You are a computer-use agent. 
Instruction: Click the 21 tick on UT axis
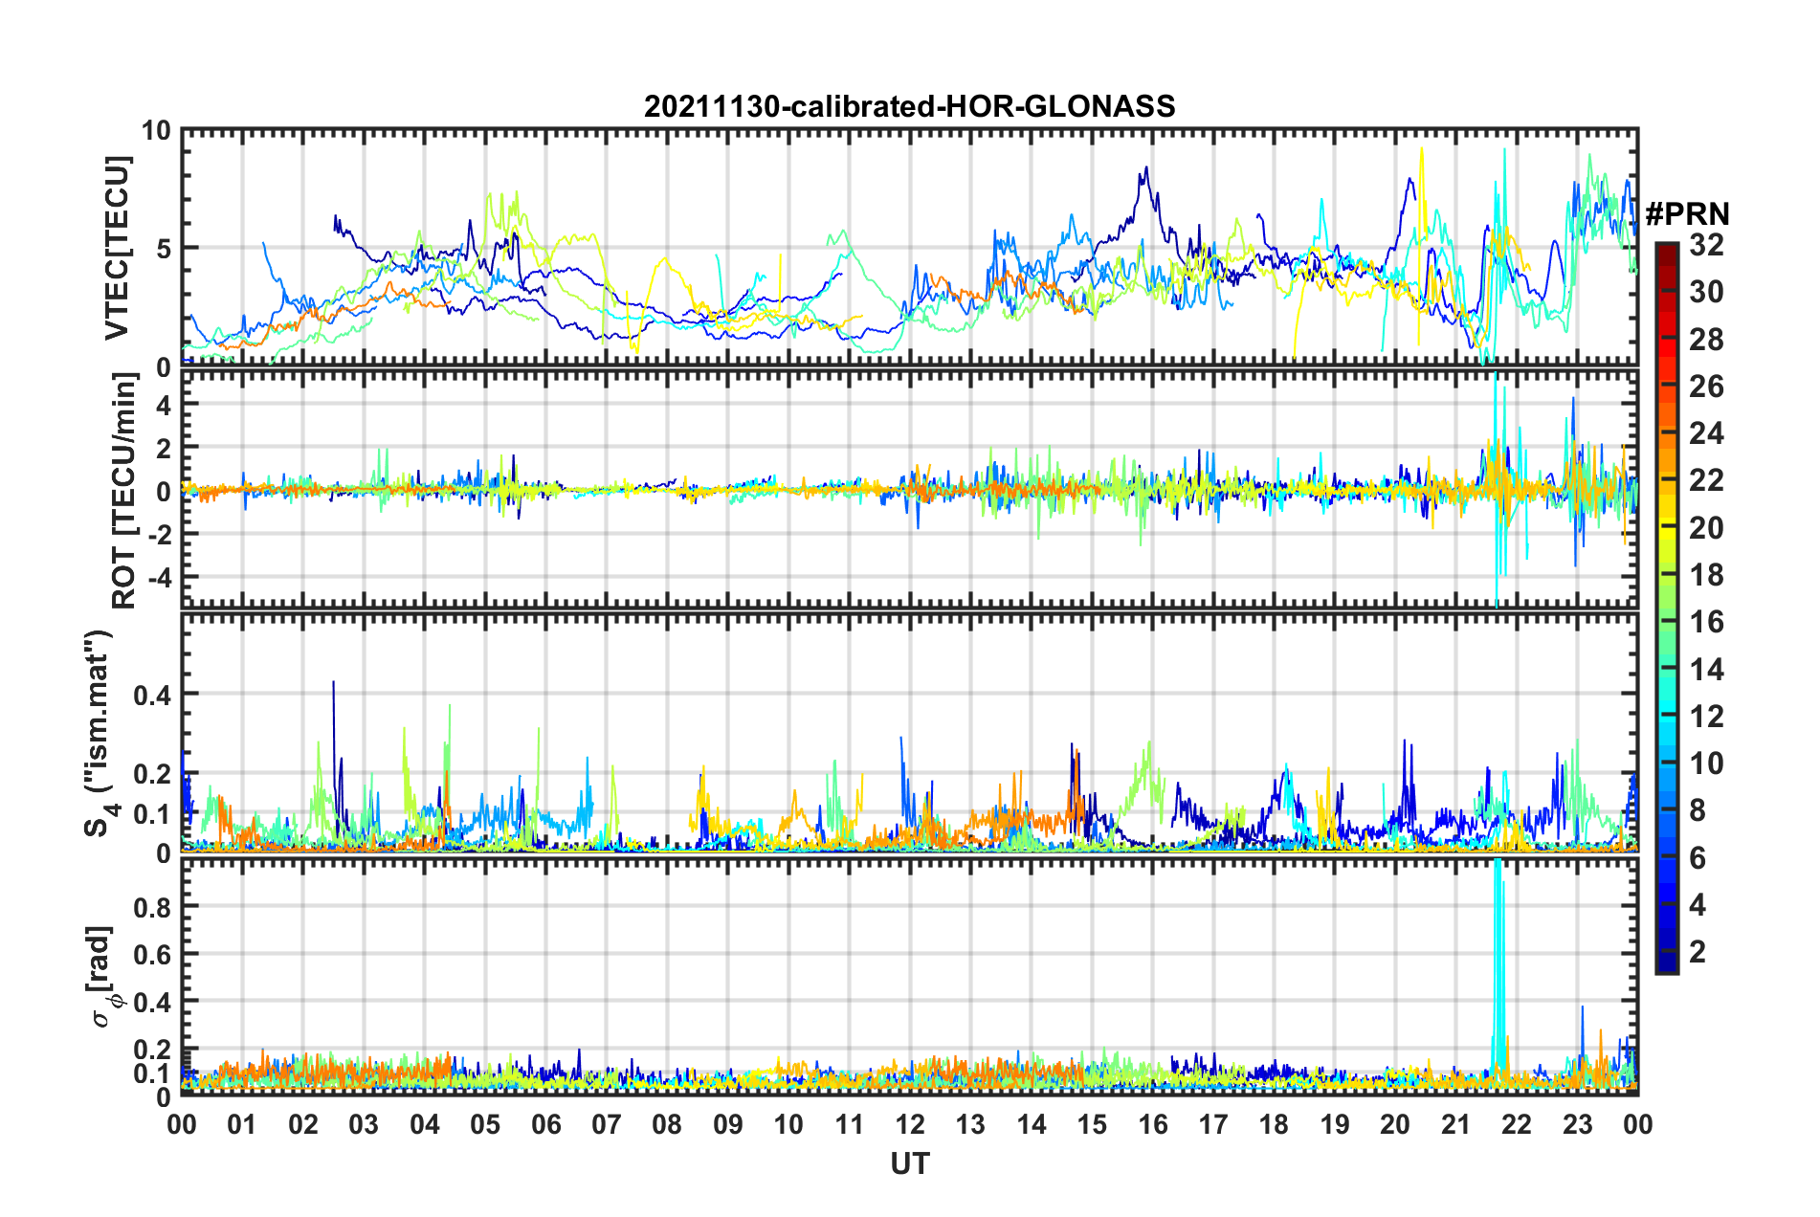click(1455, 1125)
